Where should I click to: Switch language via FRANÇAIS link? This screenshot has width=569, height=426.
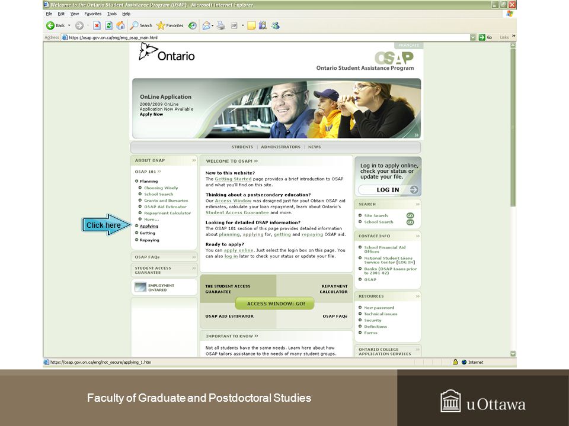coord(408,46)
